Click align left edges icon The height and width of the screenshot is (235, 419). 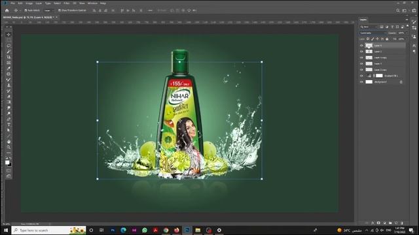[x=94, y=10]
